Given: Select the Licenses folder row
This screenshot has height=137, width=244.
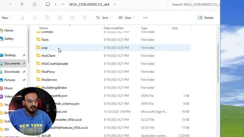Looking at the screenshot, I should (x=113, y=32).
